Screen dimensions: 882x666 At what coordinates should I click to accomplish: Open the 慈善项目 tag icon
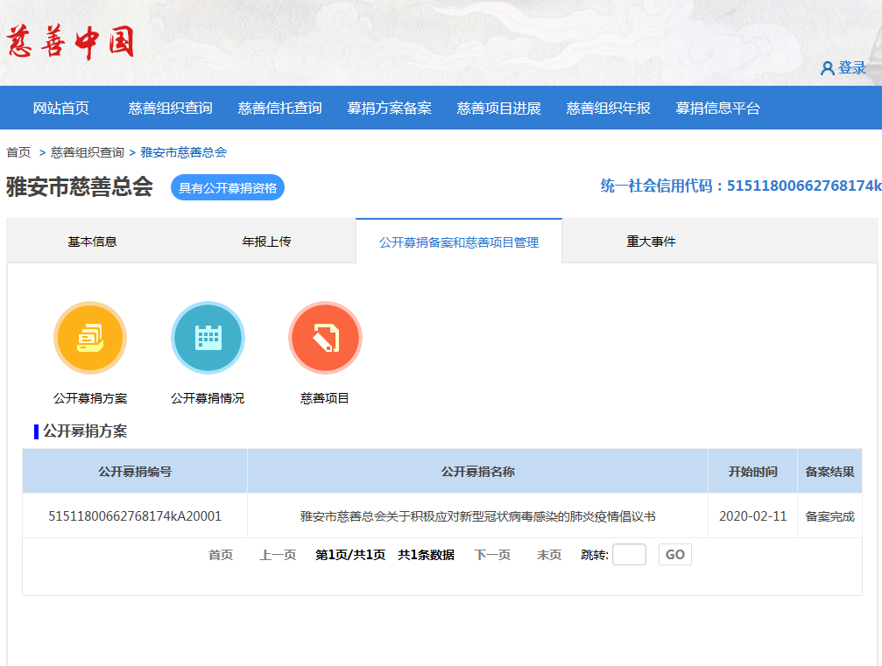tap(325, 337)
